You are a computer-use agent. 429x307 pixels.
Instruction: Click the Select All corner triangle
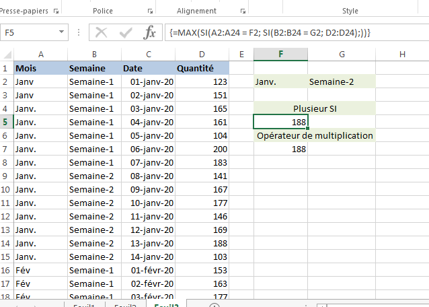tap(7, 54)
